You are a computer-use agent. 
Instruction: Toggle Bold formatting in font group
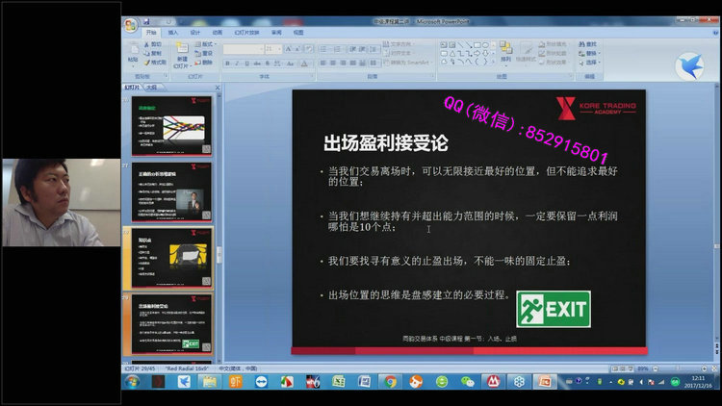coord(227,63)
